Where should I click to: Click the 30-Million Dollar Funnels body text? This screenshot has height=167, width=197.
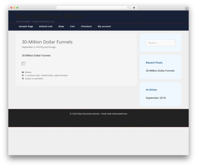[x=36, y=56]
